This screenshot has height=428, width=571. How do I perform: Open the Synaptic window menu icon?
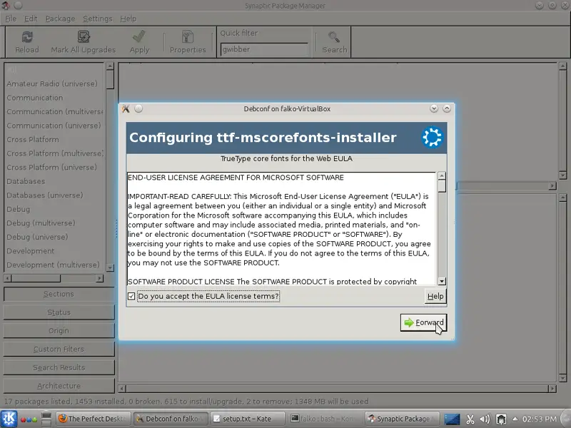pyautogui.click(x=6, y=6)
